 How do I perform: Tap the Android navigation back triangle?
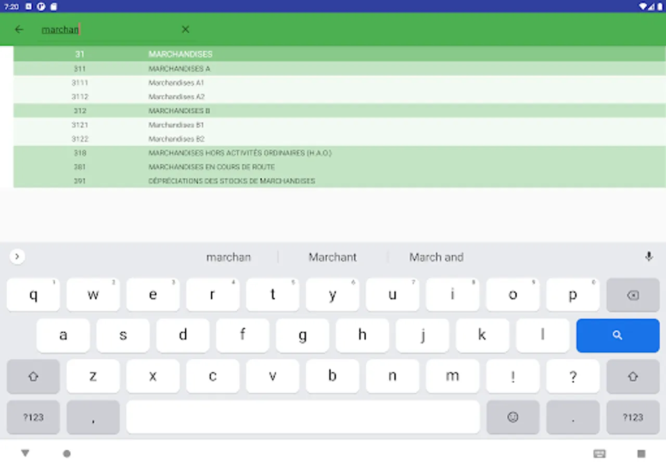click(x=25, y=453)
